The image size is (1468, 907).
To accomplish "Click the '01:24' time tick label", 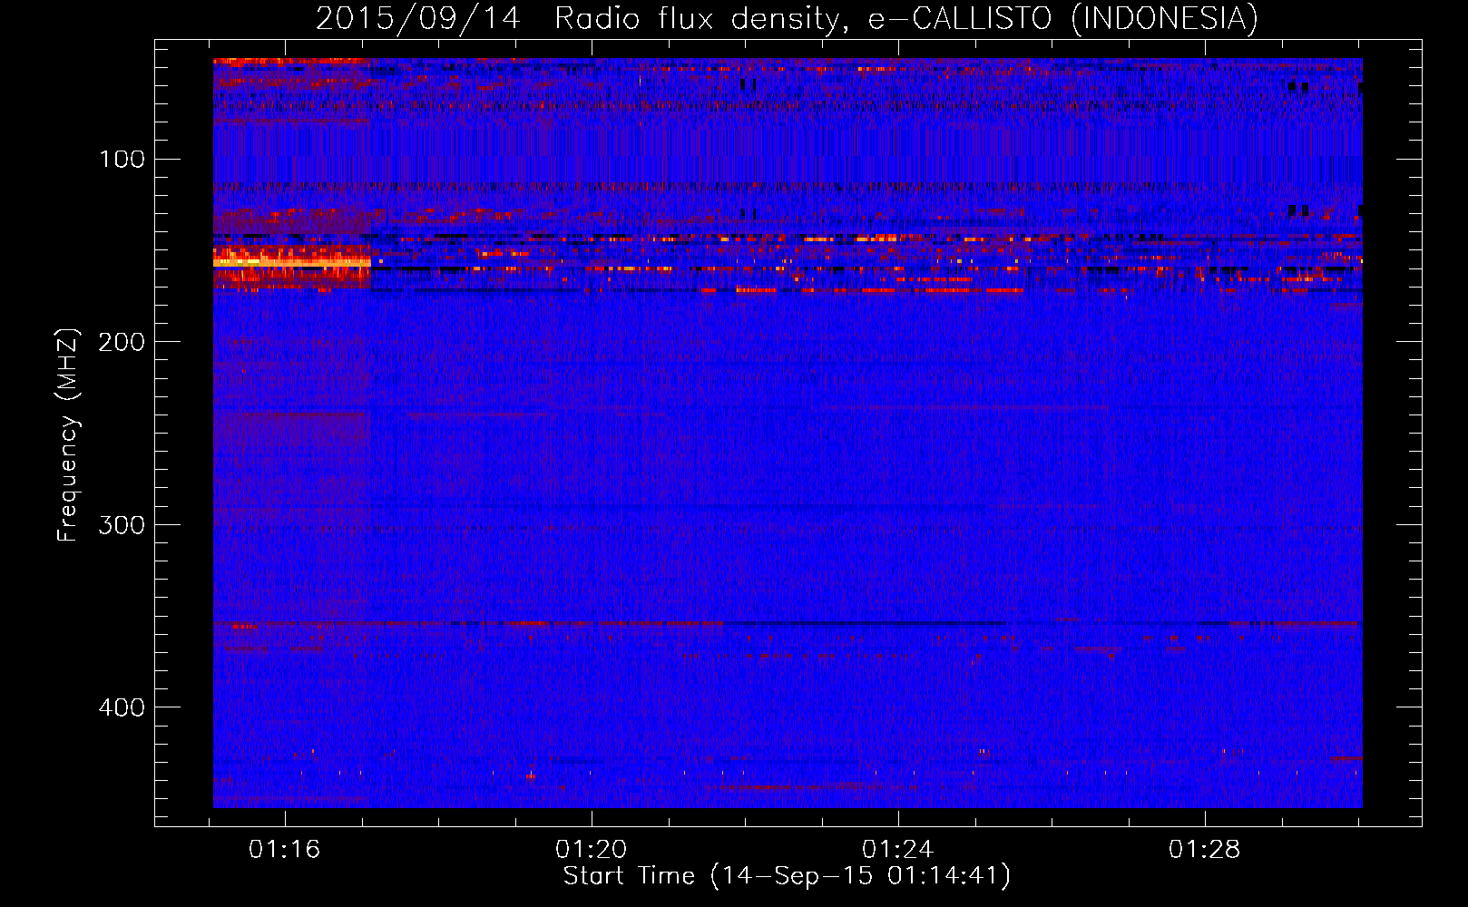I will (x=898, y=850).
